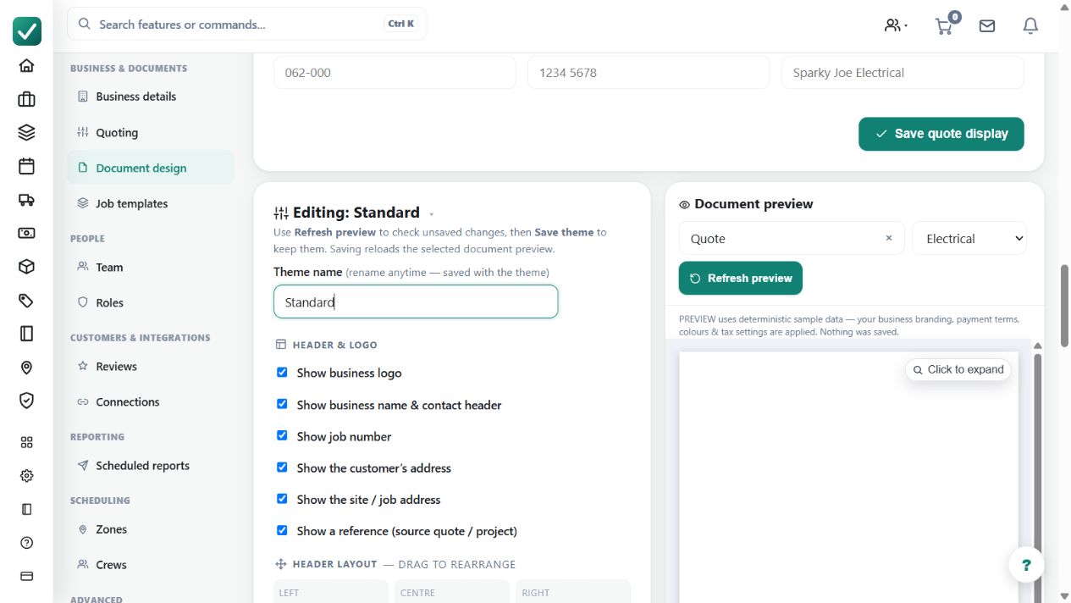
Task: Uncheck Show job number
Action: click(282, 435)
